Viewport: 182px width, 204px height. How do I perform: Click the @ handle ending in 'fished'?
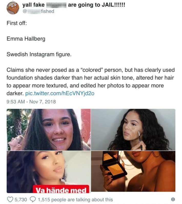38,11
